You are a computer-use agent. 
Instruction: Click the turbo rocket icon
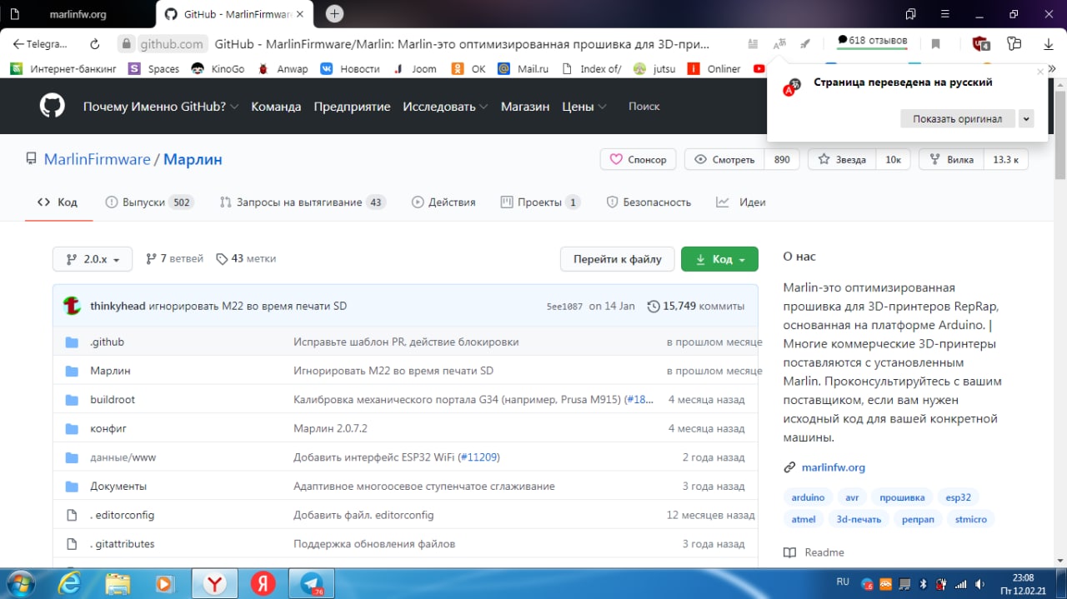pyautogui.click(x=805, y=44)
